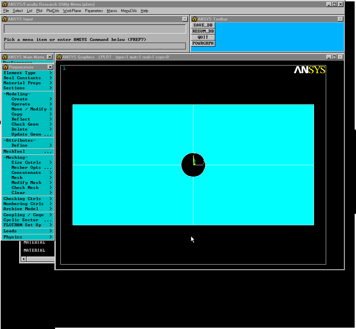The image size is (356, 329).
Task: Click the ANSYS Graphics window title icon
Action: [59, 57]
